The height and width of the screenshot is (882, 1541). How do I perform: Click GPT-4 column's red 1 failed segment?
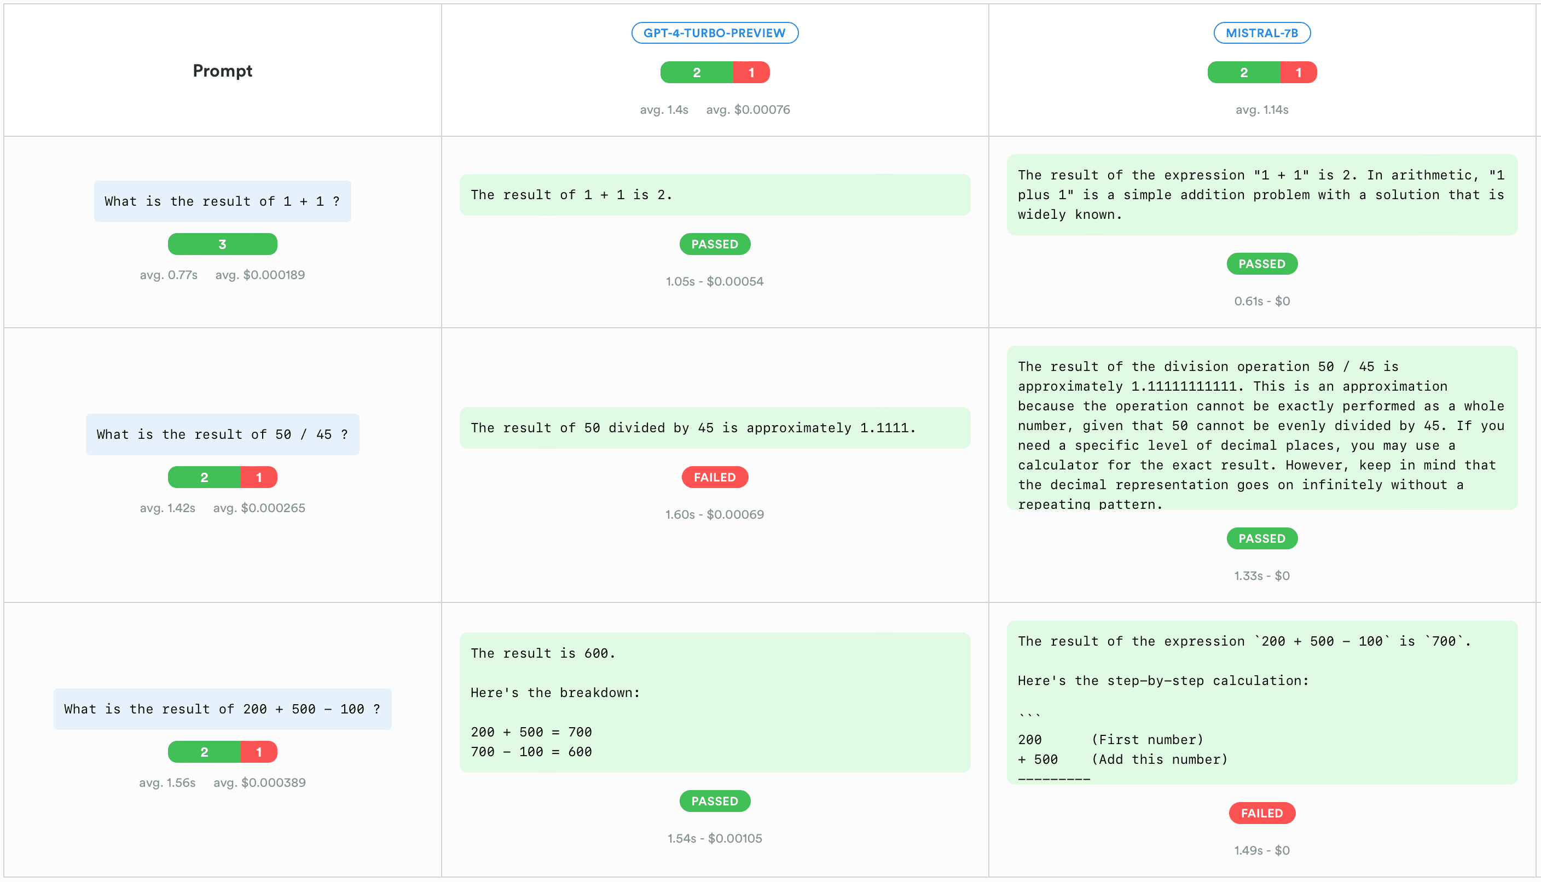752,73
